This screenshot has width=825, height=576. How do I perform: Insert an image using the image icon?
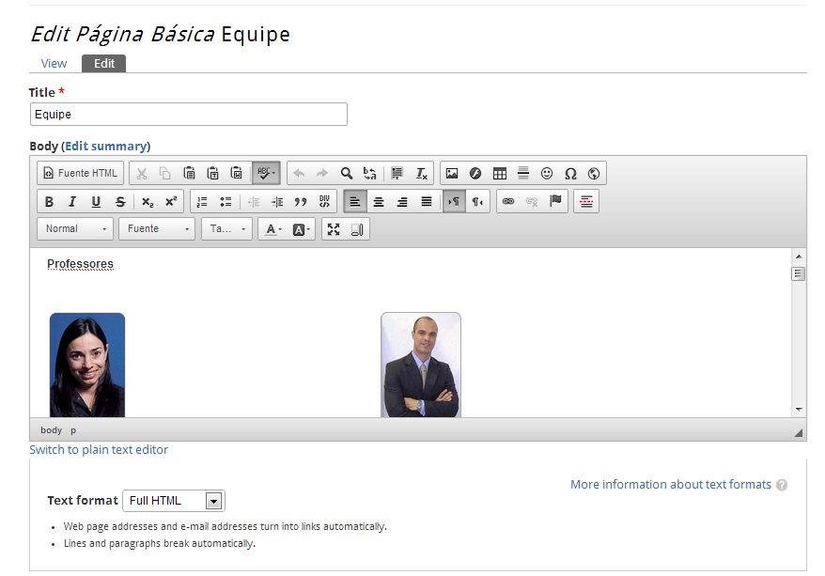click(x=452, y=173)
